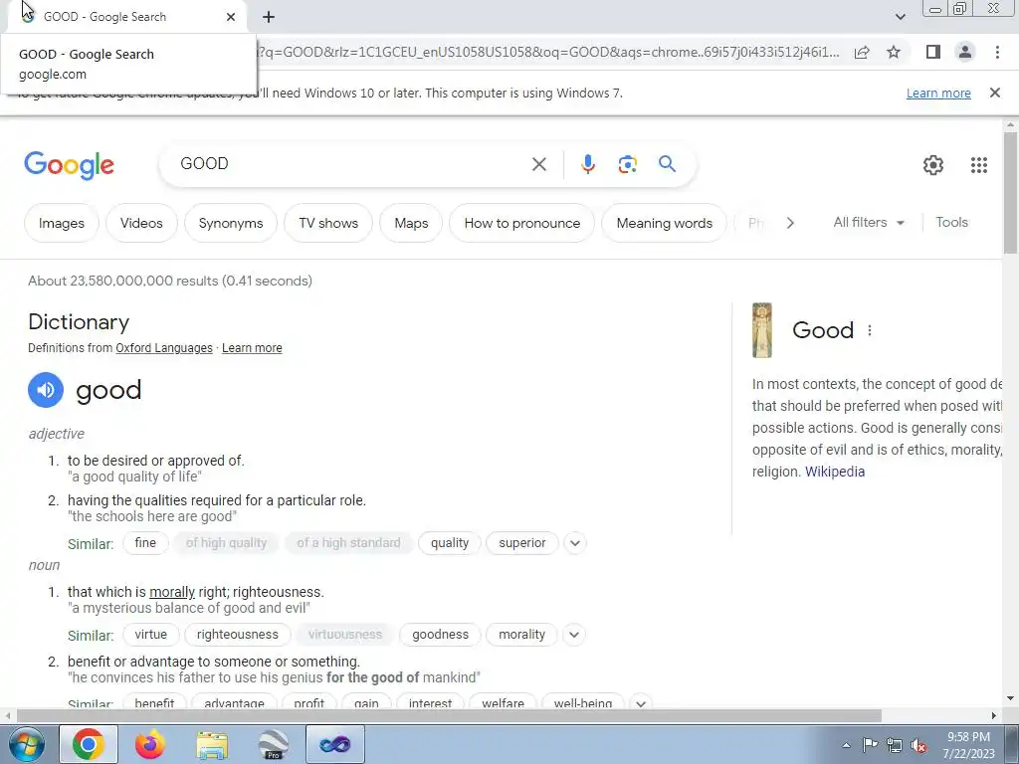This screenshot has height=764, width=1019.
Task: Open a new tab with plus icon
Action: (x=269, y=17)
